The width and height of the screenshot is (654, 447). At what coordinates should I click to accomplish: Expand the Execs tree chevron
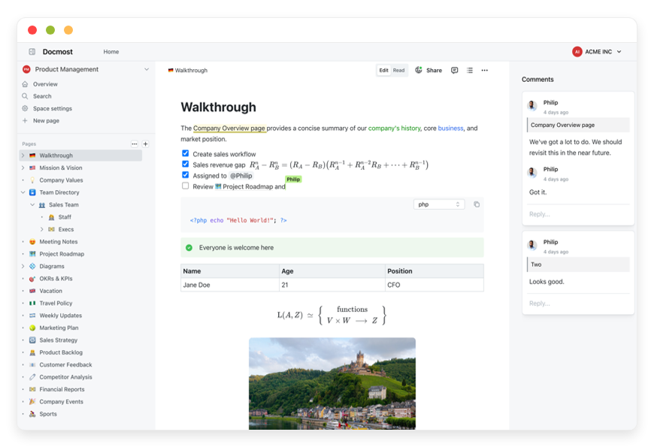(x=41, y=229)
